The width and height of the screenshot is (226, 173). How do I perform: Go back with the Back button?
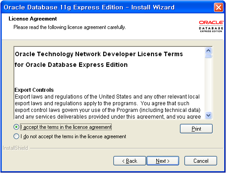130,161
